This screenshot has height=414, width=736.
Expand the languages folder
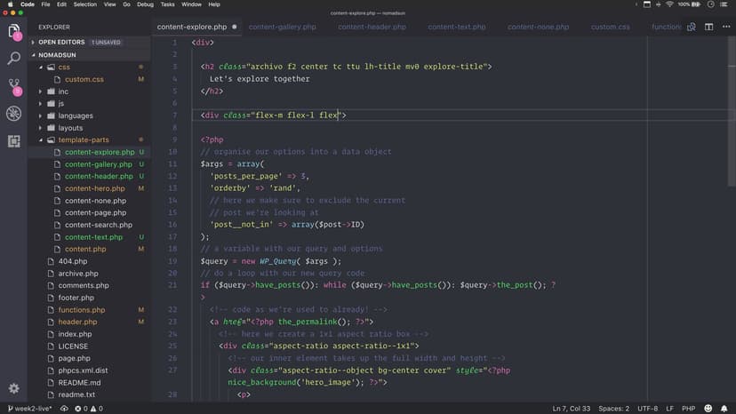(x=75, y=115)
